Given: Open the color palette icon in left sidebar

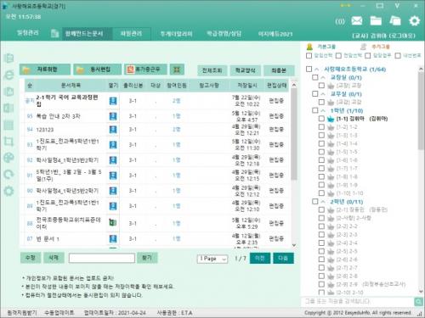Looking at the screenshot, I should tap(9, 158).
